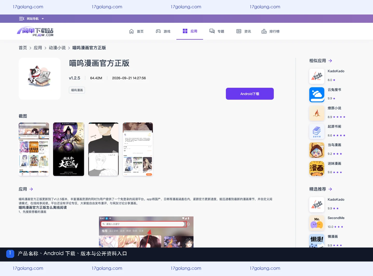Open the third screenshot of the man in black
373x276 pixels.
[x=103, y=149]
